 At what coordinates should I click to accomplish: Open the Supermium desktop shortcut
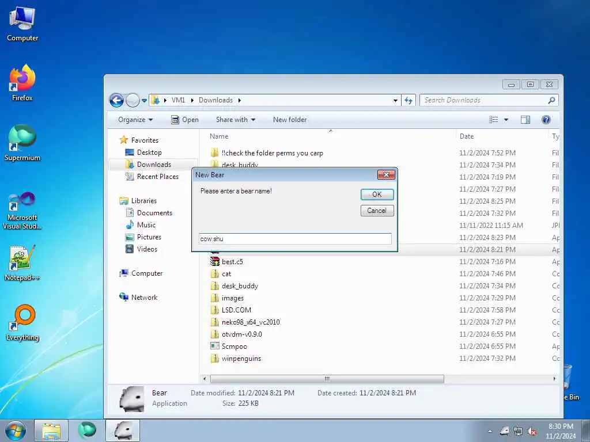[22, 143]
